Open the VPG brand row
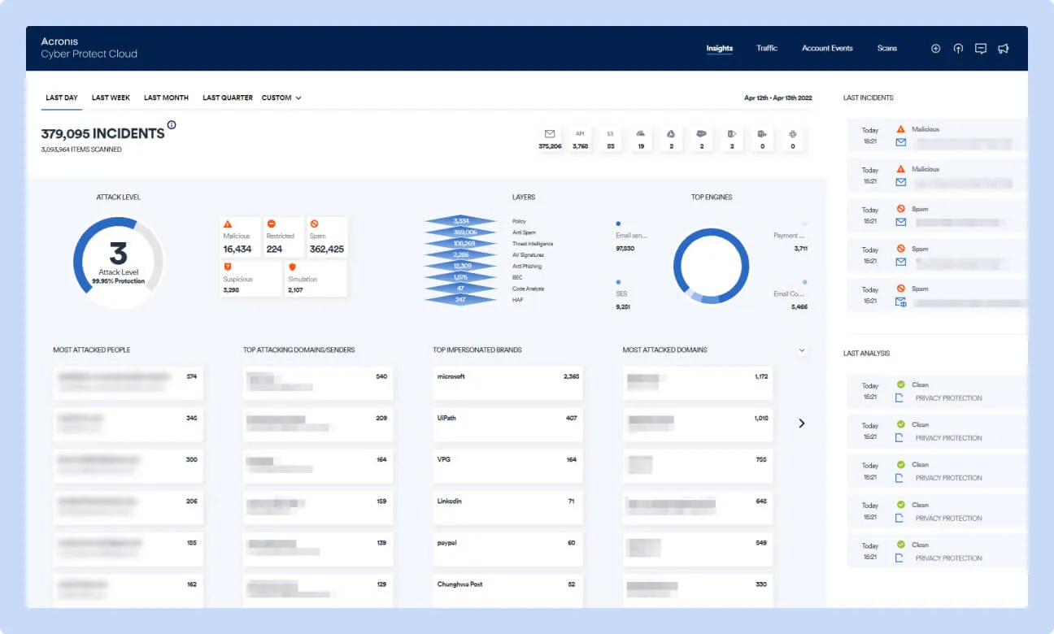1054x634 pixels. 507,466
